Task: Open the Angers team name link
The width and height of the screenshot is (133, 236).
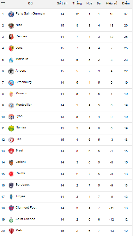Action: pos(21,71)
